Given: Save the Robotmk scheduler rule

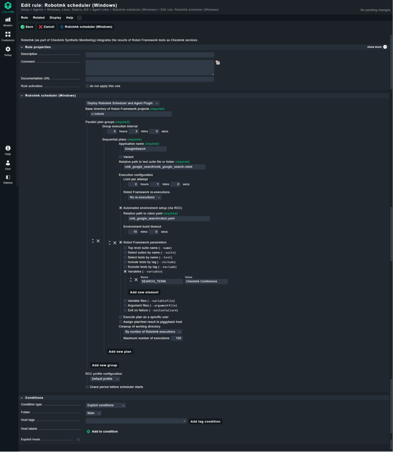Looking at the screenshot, I should [27, 27].
